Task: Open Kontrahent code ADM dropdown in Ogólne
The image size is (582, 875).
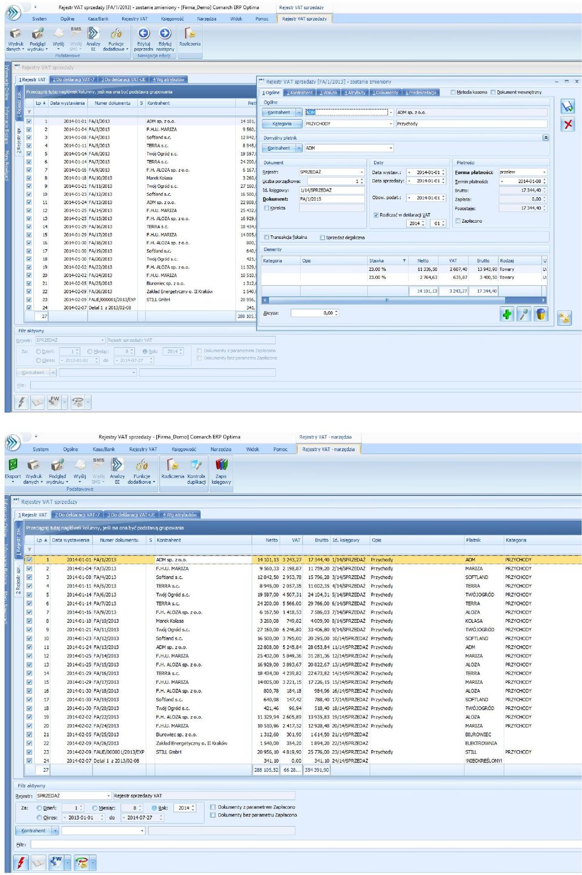Action: point(391,112)
